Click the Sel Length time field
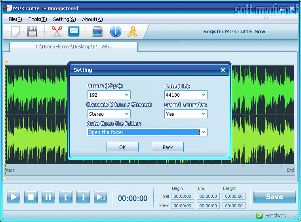 coord(234,196)
